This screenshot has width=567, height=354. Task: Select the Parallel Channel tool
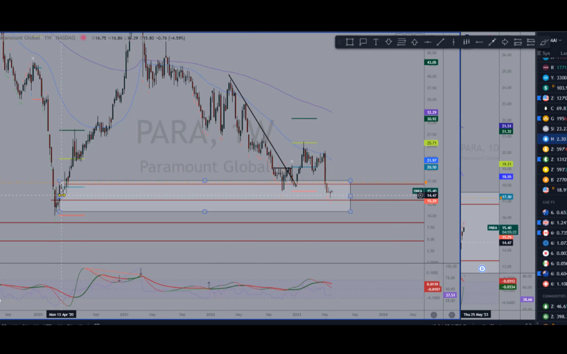518,42
